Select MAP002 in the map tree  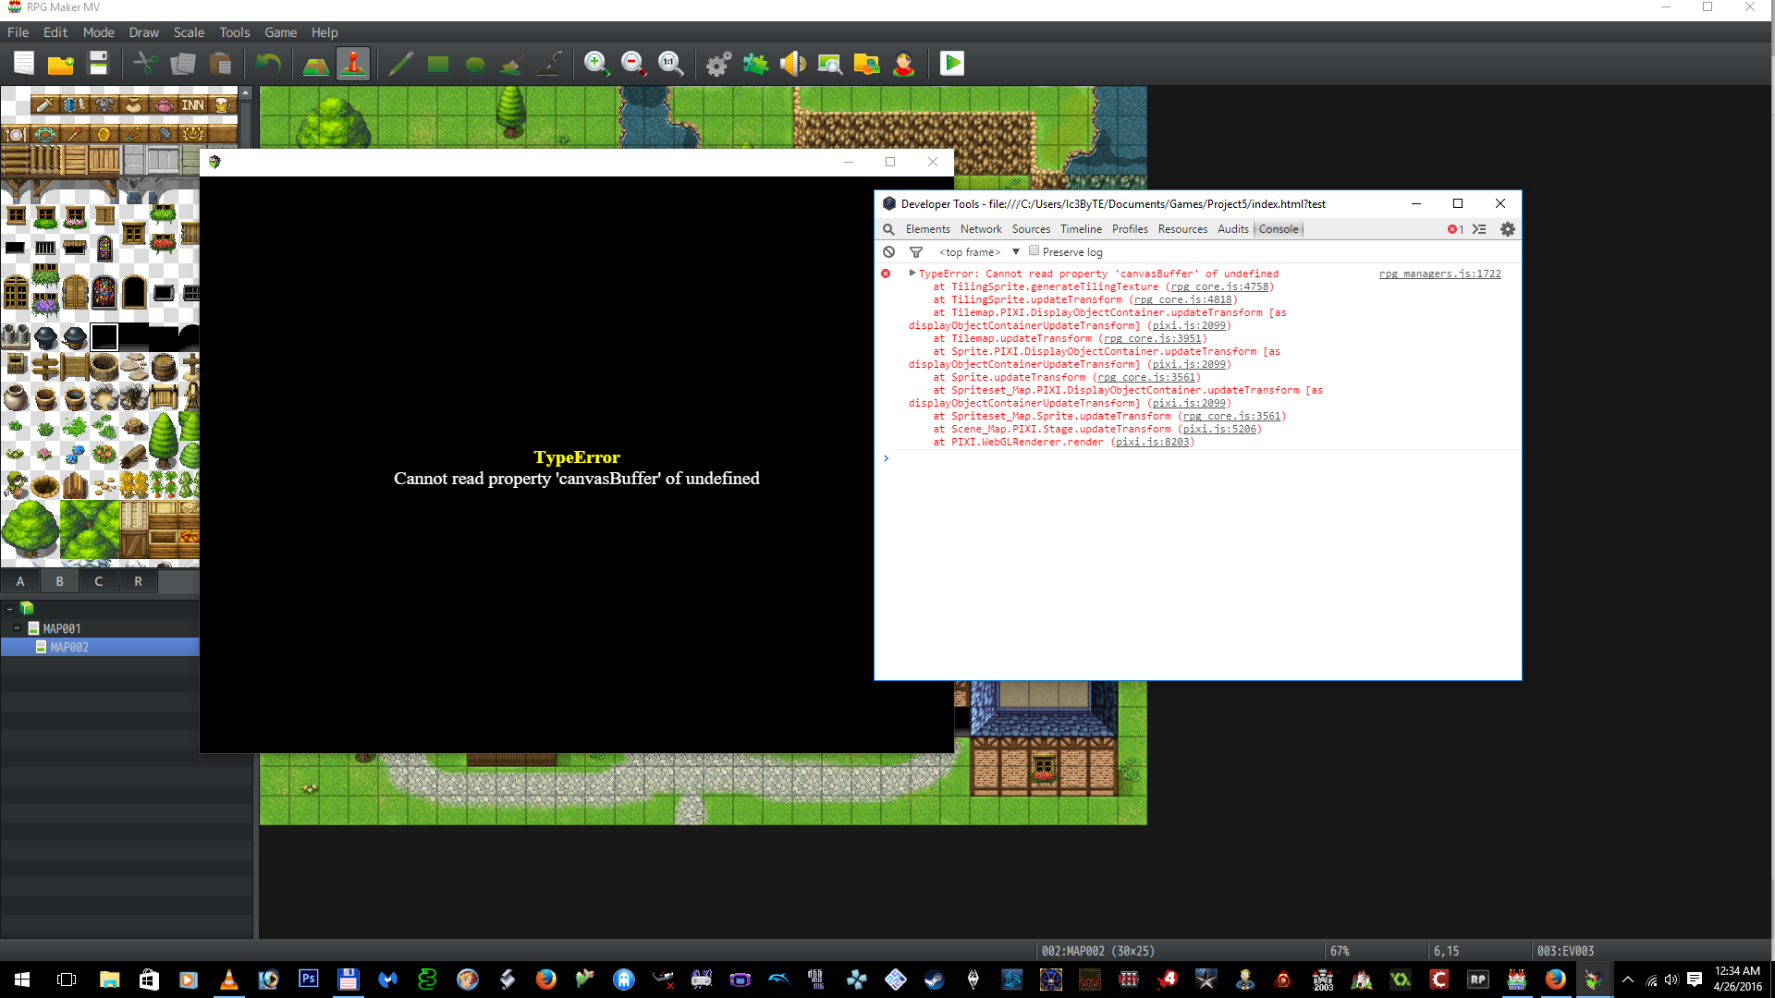coord(69,648)
